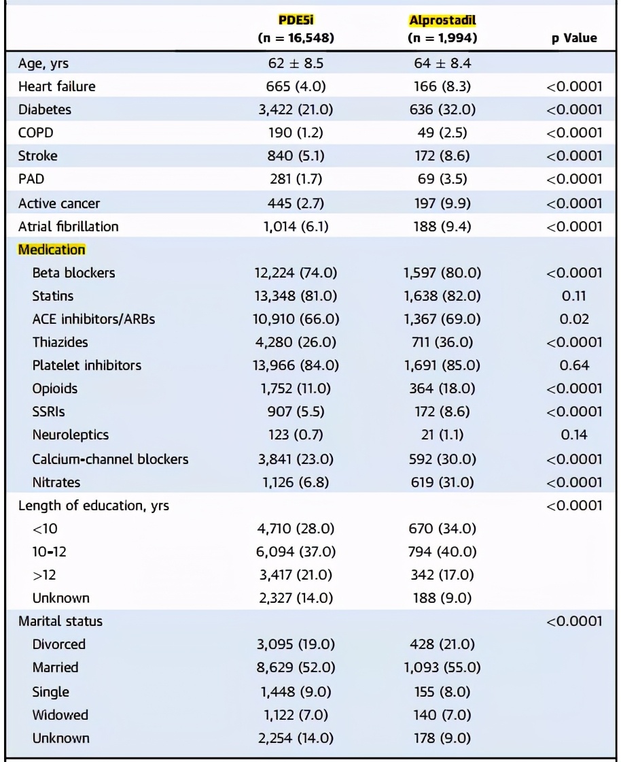This screenshot has width=621, height=762.
Task: Click the Diabetes PDE5i value 3,422 (21.0)
Action: [295, 110]
